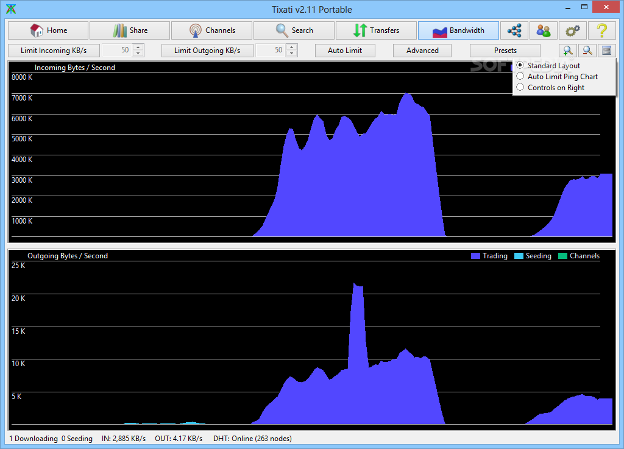
Task: Select the Bandwidth tab
Action: tap(458, 30)
